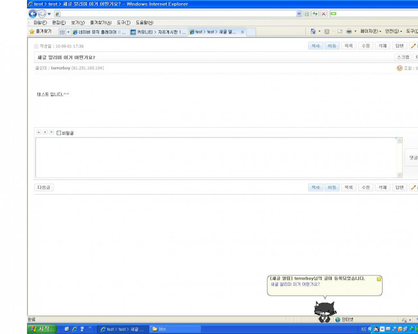Click inside the comment text area
Screen dimensions: 418x334
pos(217,157)
